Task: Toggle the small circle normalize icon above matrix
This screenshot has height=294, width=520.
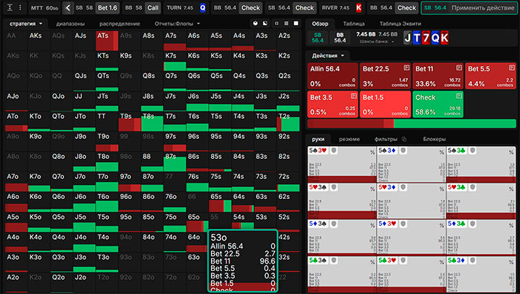Action: pyautogui.click(x=276, y=24)
